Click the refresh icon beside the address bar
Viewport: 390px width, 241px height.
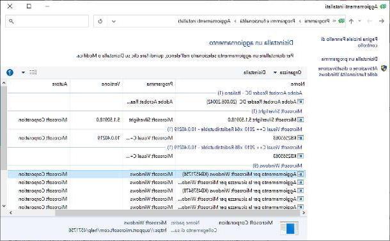[x=100, y=21]
